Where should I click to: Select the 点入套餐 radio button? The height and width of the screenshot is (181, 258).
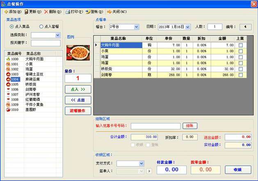[x=41, y=27]
